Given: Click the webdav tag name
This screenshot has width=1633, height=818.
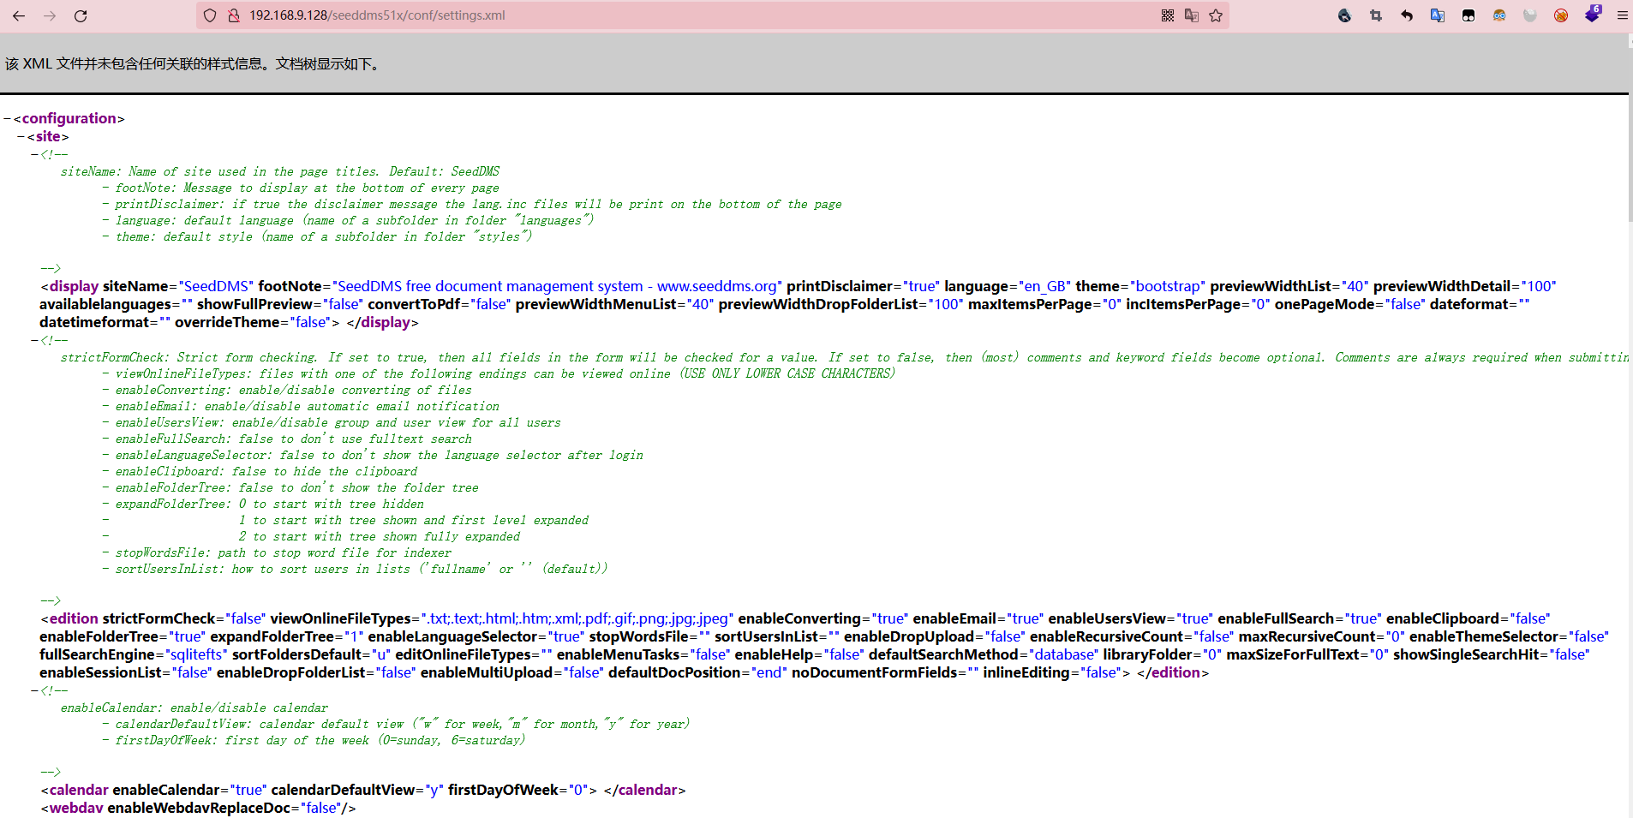Looking at the screenshot, I should [76, 808].
